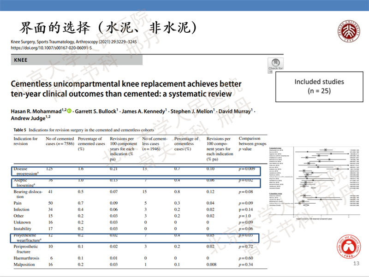Screen dimensions: 369x277
Task: Select the Aseptic loosening highlighted row
Action: tap(134, 183)
